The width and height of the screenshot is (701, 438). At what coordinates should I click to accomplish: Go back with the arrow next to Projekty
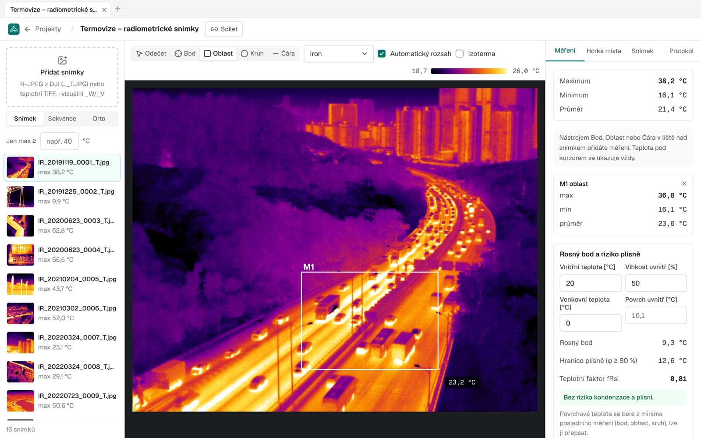click(27, 29)
